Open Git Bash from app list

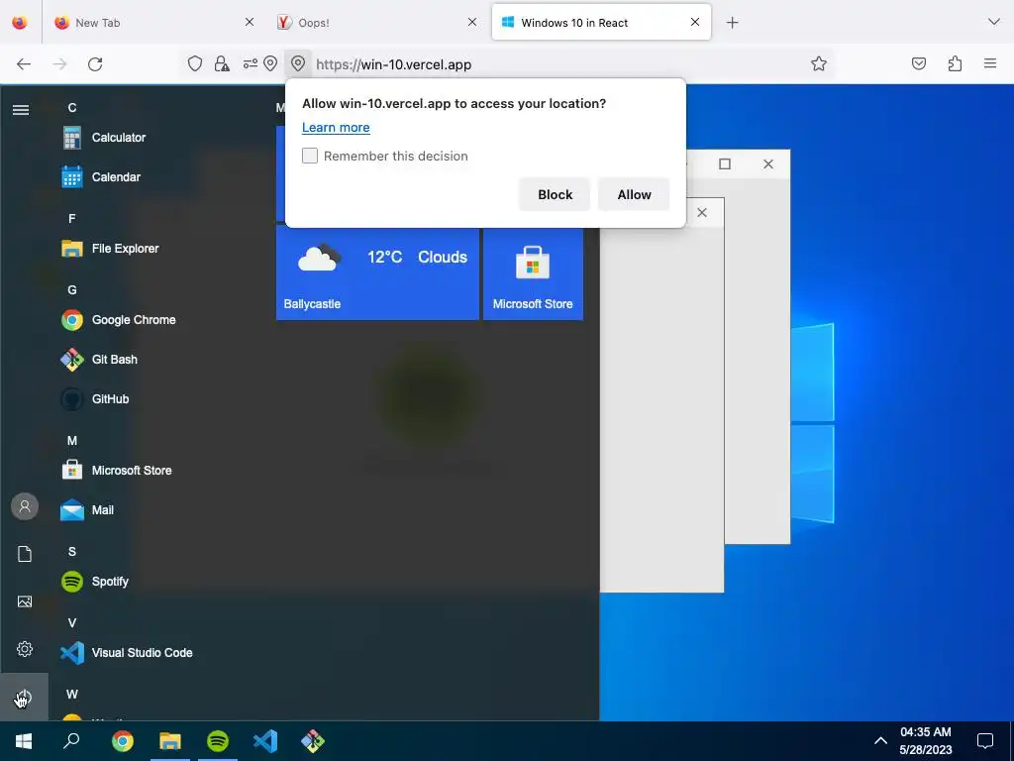pyautogui.click(x=99, y=360)
